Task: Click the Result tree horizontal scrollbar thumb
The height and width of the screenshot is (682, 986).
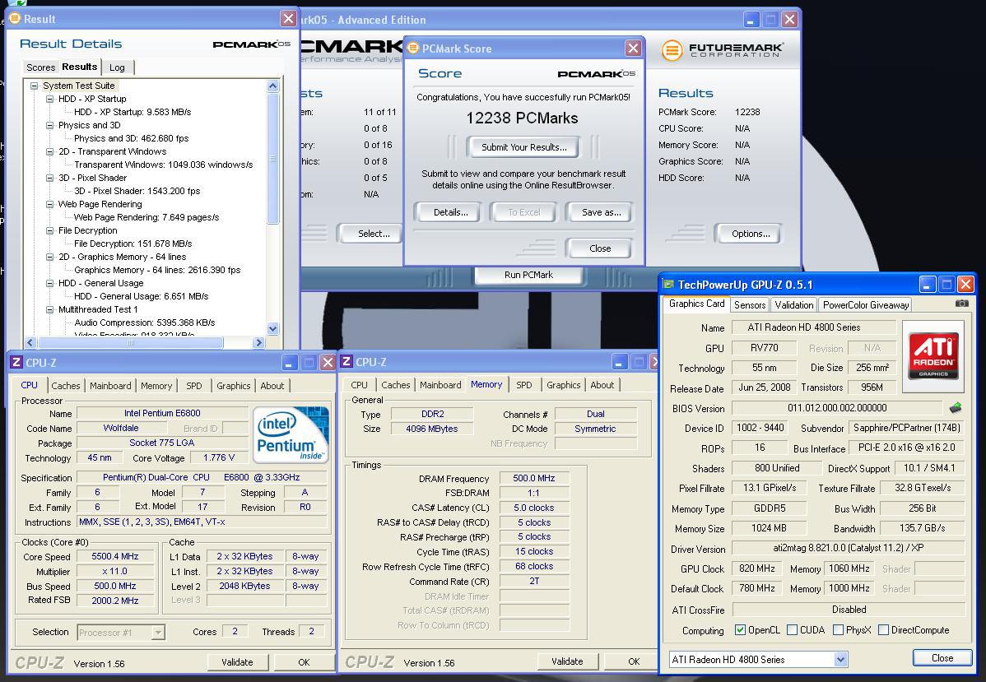Action: (x=131, y=342)
